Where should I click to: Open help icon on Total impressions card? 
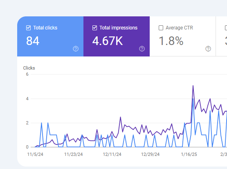tap(142, 49)
